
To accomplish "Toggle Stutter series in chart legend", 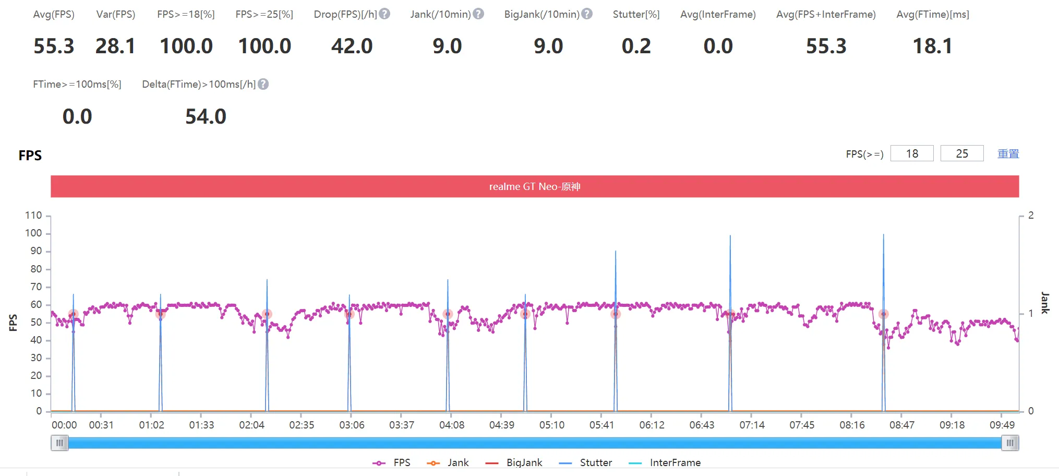I will tap(585, 462).
